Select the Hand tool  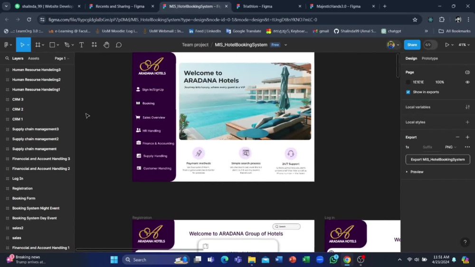[x=106, y=45]
